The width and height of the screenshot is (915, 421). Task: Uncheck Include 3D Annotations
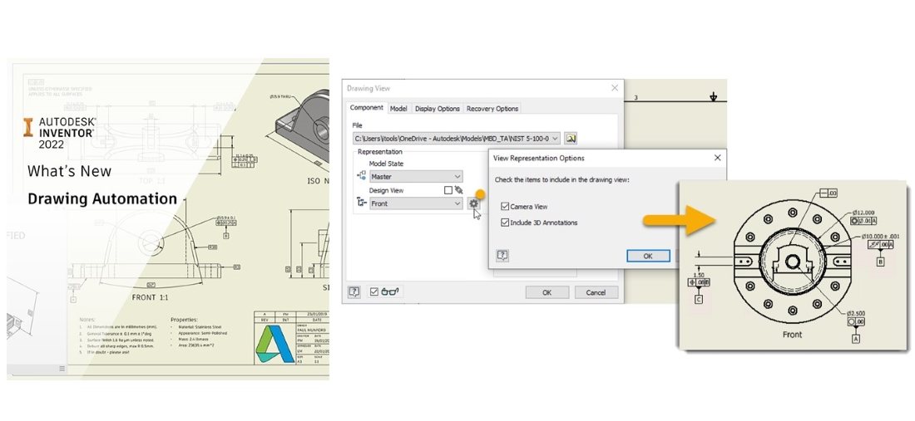pos(505,223)
